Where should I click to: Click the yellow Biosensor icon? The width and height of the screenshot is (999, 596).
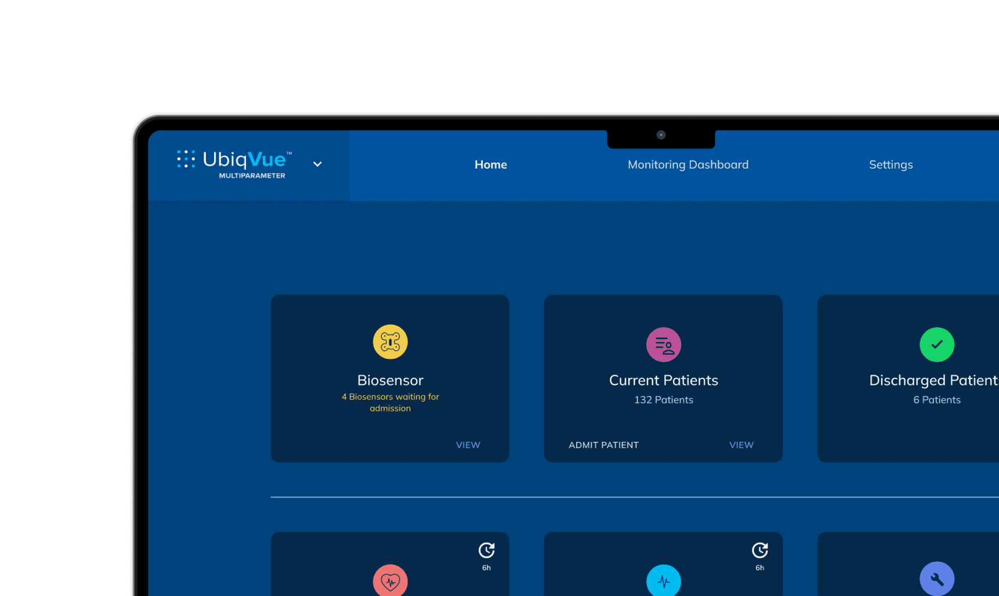point(390,341)
